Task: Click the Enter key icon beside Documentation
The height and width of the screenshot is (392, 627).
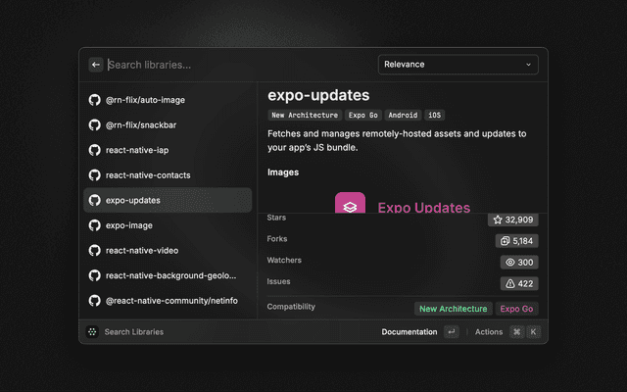Action: coord(451,332)
